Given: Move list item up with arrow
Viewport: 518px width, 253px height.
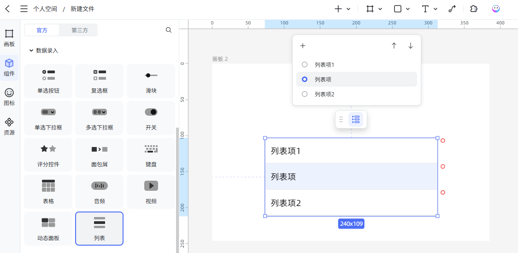Looking at the screenshot, I should pos(394,46).
